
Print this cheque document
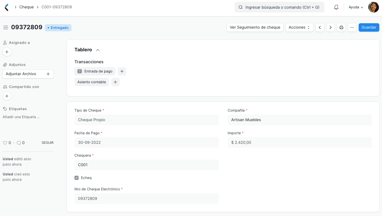click(341, 27)
